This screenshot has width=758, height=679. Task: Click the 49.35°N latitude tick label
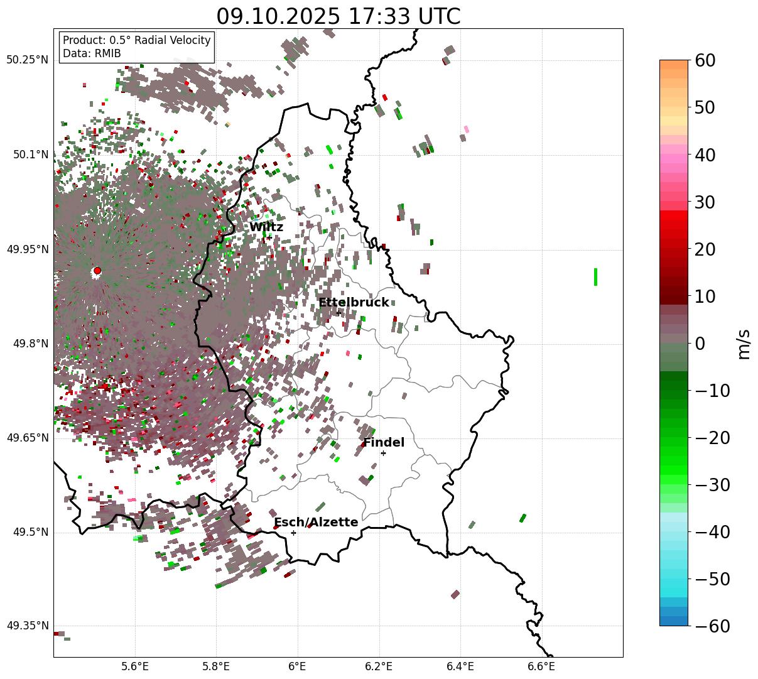(28, 626)
